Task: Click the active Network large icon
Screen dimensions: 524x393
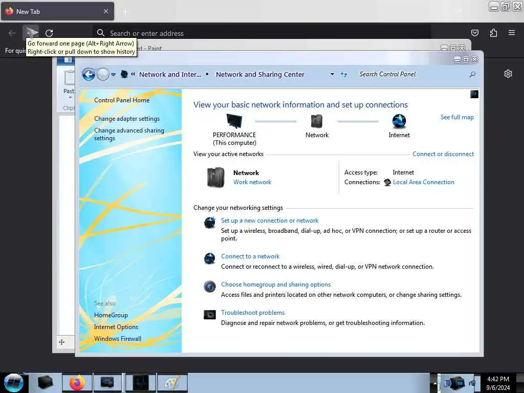Action: pyautogui.click(x=215, y=177)
